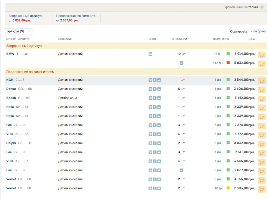Click the info icon beside Уровень цен: Интернет
269x199 pixels.
tap(262, 7)
